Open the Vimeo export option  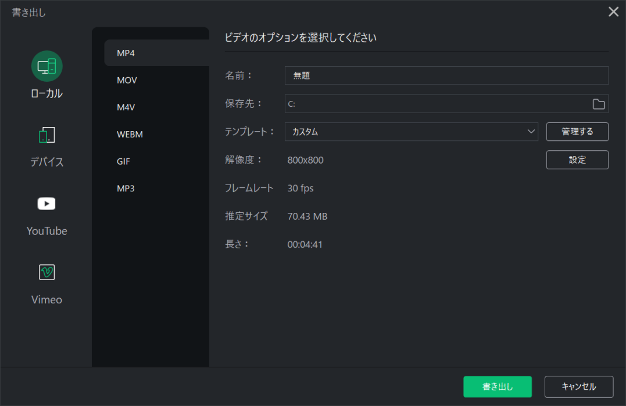[46, 272]
